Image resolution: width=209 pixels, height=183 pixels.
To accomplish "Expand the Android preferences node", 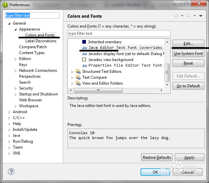I will [x=9, y=112].
